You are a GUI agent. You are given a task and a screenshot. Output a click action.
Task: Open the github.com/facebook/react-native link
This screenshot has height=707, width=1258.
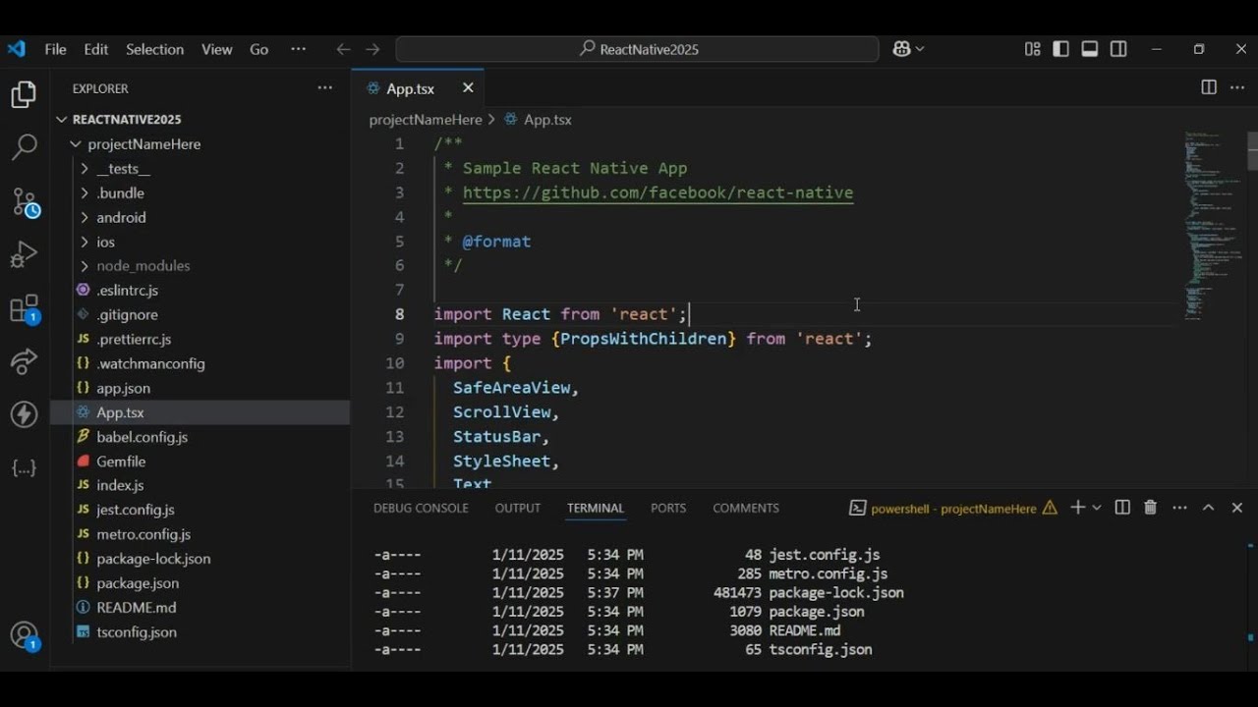pyautogui.click(x=658, y=192)
